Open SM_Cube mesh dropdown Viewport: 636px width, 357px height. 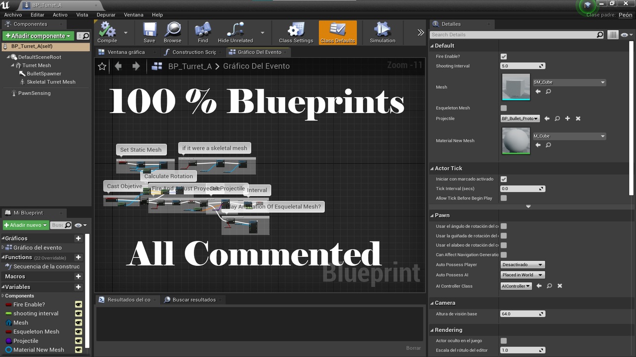(x=569, y=82)
